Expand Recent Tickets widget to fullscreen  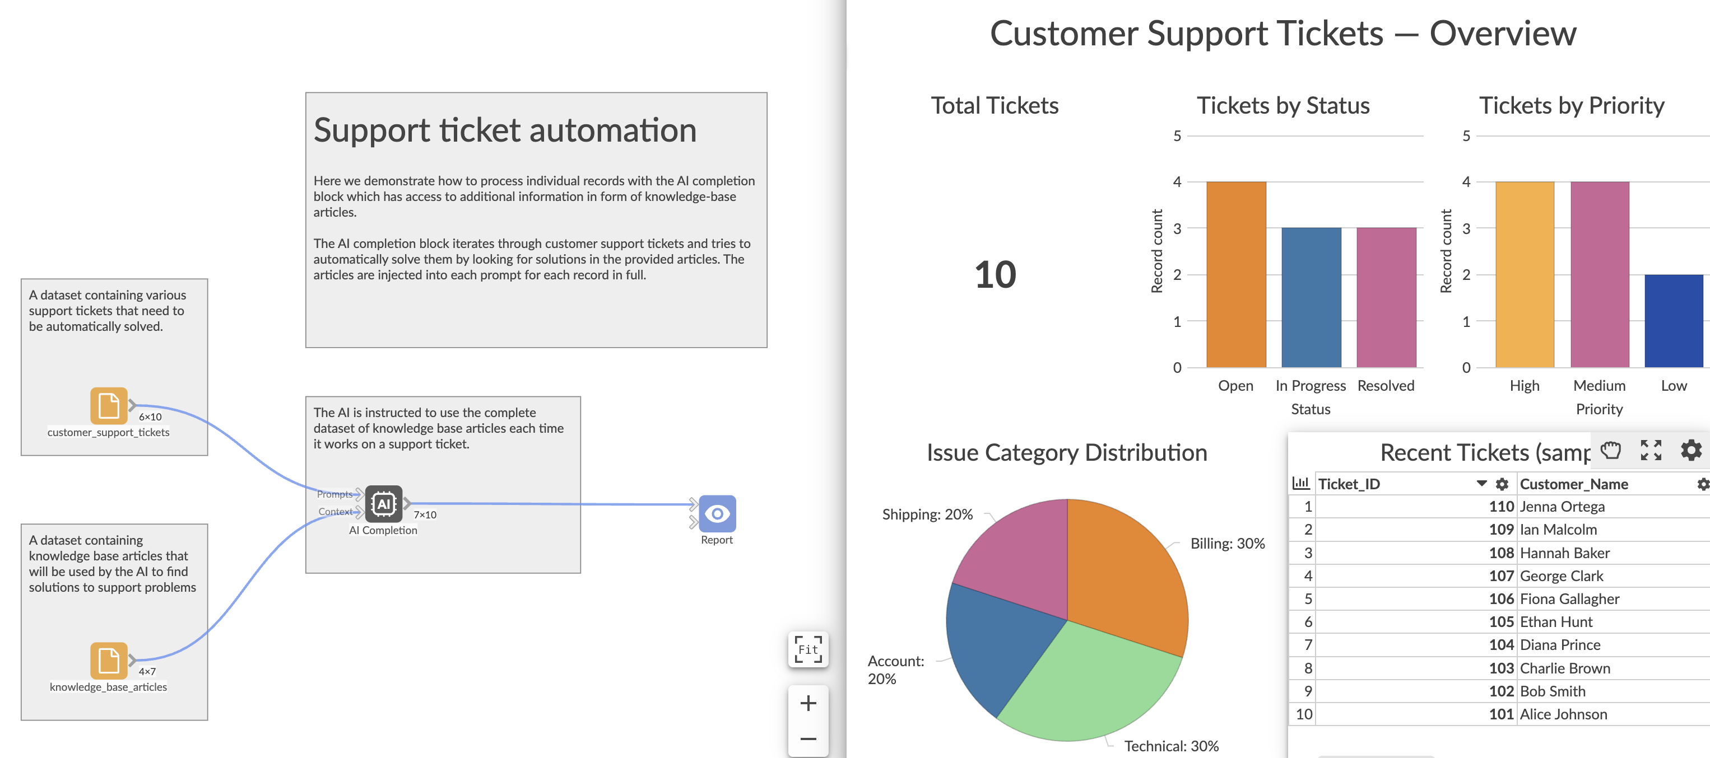(1650, 450)
